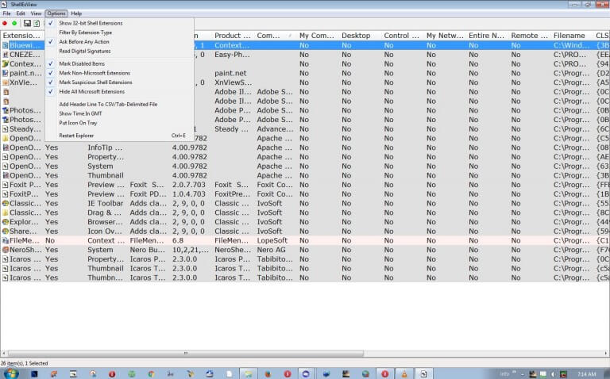Image resolution: width=610 pixels, height=379 pixels.
Task: Click the horizontal scrollbar left arrow
Action: 3,354
